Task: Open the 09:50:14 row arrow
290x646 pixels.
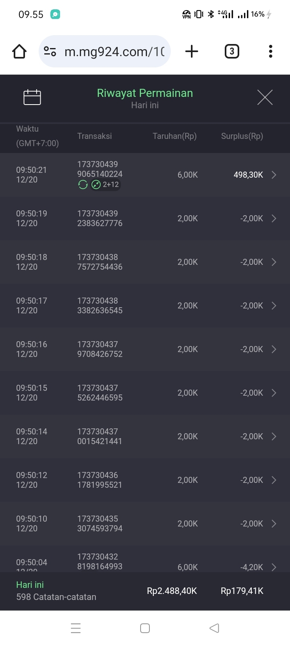Action: tap(274, 436)
